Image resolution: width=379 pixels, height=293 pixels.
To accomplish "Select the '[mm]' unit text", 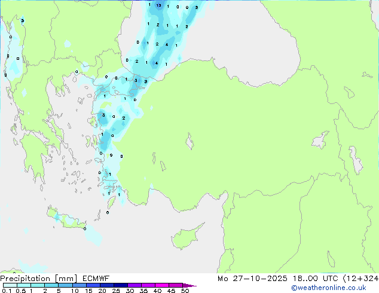I will [x=66, y=279].
